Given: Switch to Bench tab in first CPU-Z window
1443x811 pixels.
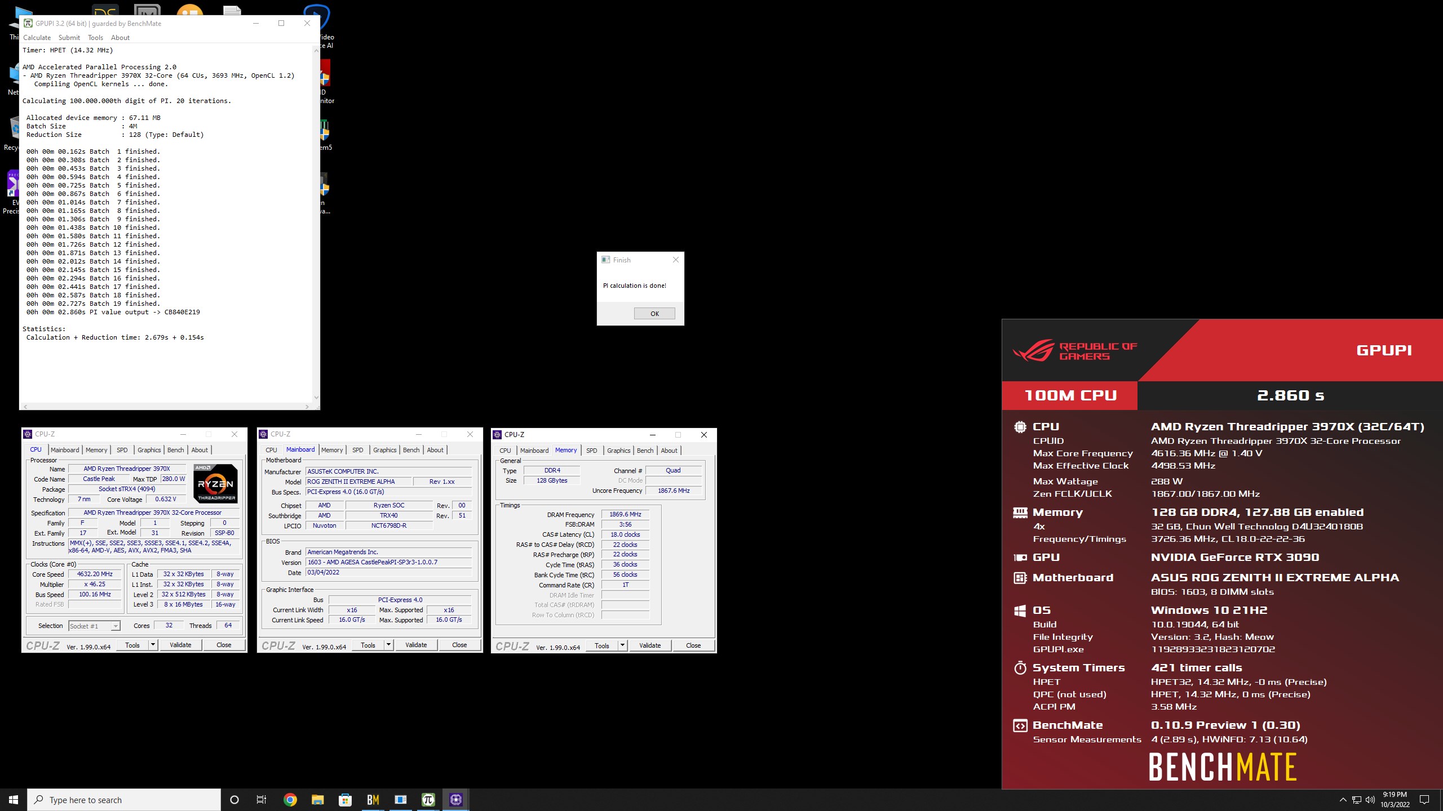Looking at the screenshot, I should [176, 450].
